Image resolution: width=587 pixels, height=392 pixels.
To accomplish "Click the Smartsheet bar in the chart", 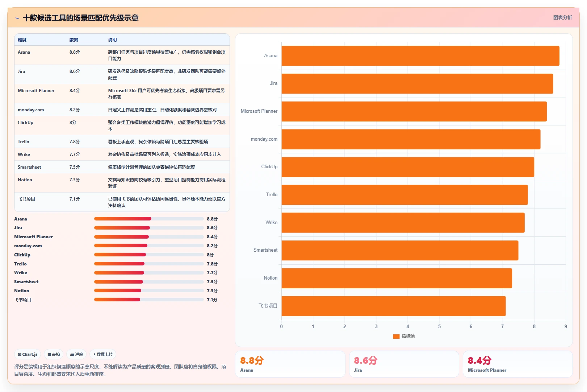I will click(x=400, y=251).
